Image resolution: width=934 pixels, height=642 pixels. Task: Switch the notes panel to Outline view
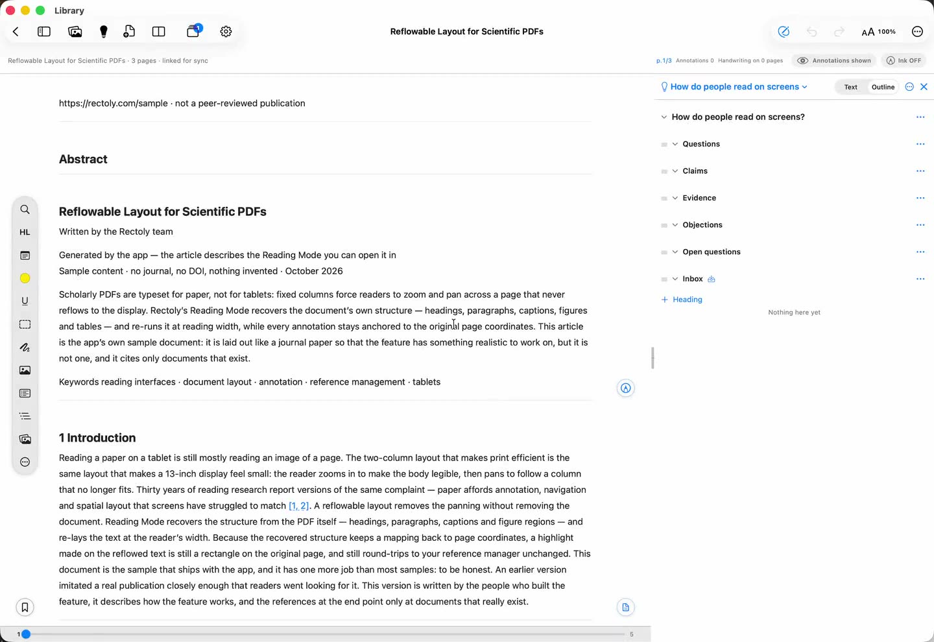(x=883, y=87)
